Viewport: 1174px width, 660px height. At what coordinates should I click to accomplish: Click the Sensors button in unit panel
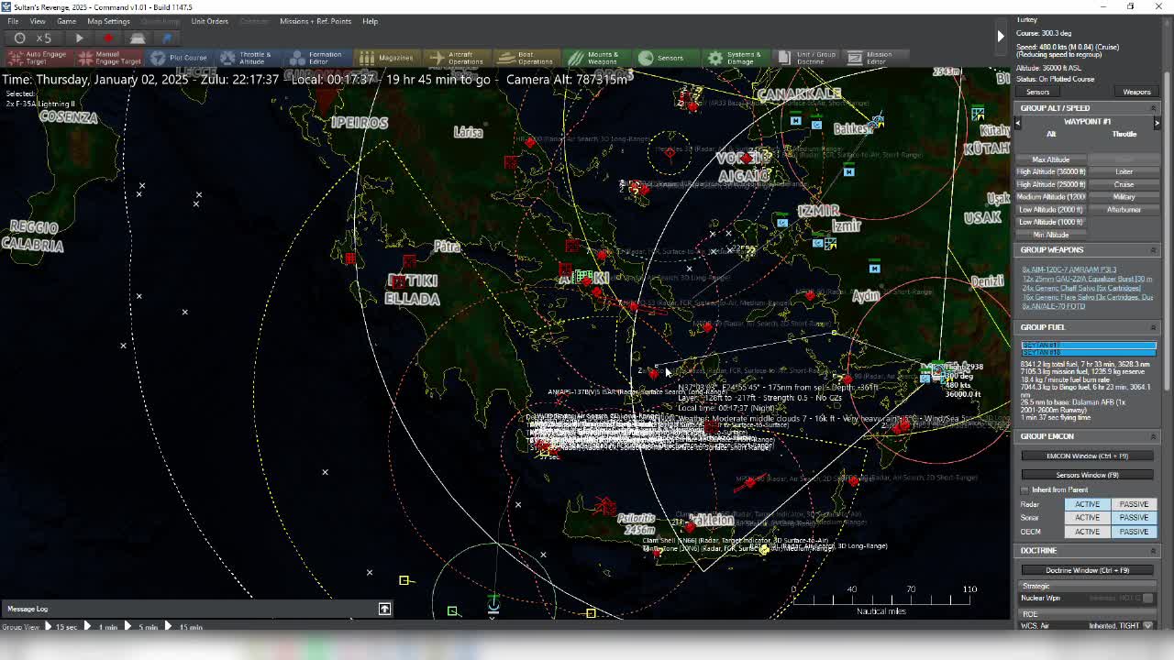pyautogui.click(x=1037, y=92)
